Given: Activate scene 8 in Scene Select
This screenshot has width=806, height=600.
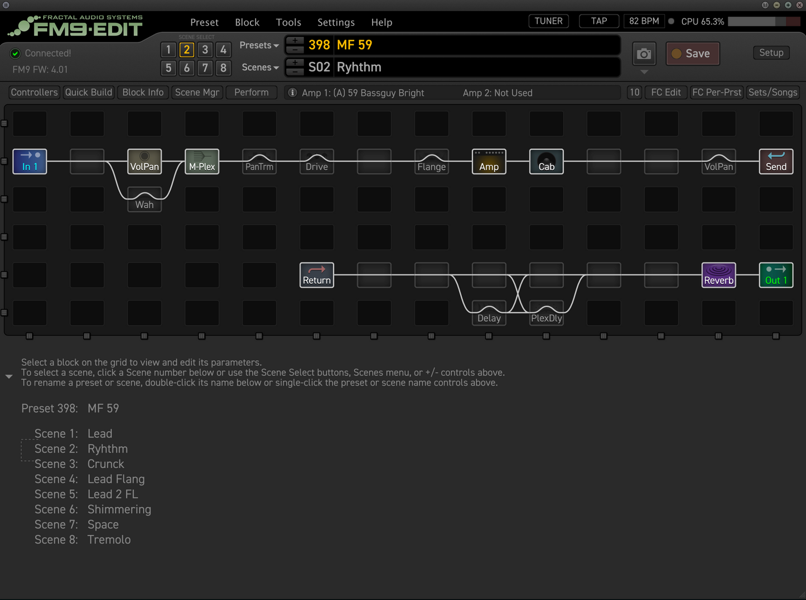Looking at the screenshot, I should 223,68.
